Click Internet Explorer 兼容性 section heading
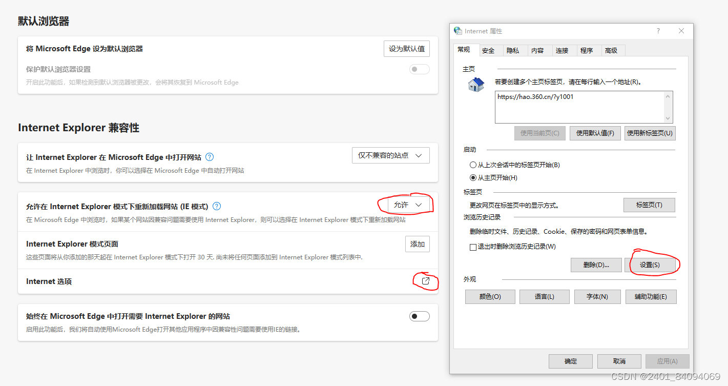 (x=78, y=128)
